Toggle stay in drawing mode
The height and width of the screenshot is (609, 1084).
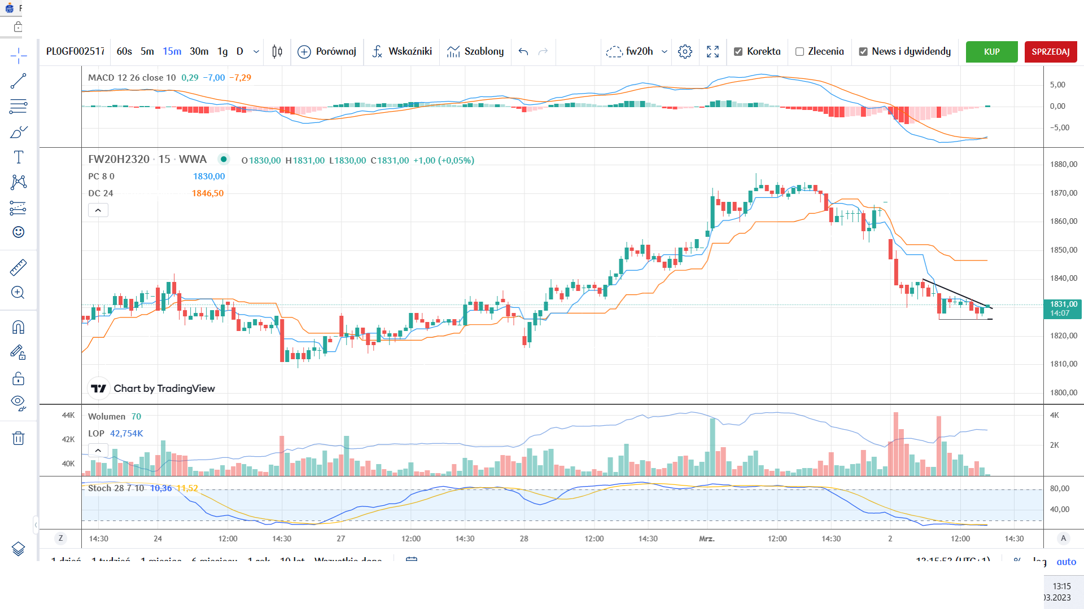18,353
